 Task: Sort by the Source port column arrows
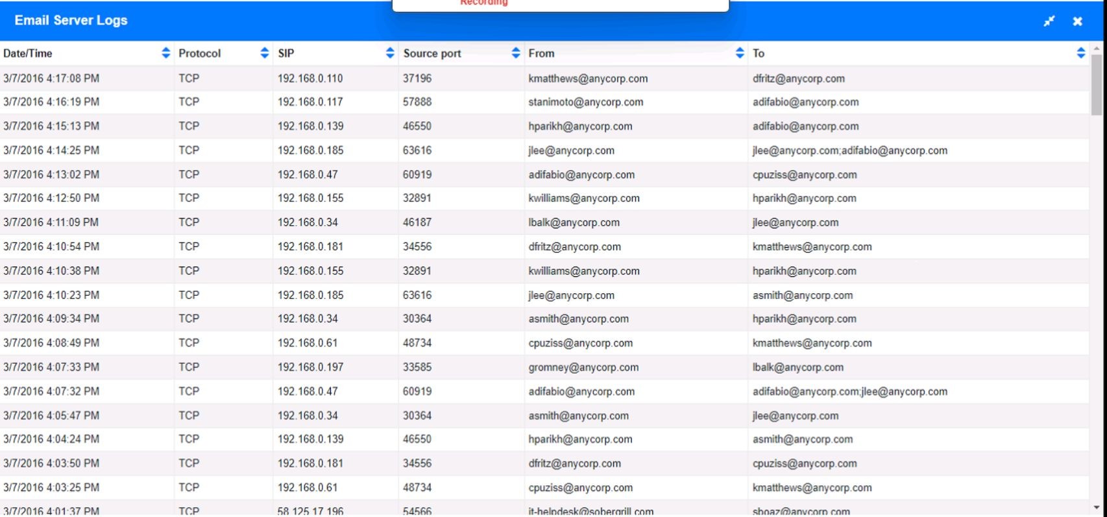click(516, 53)
